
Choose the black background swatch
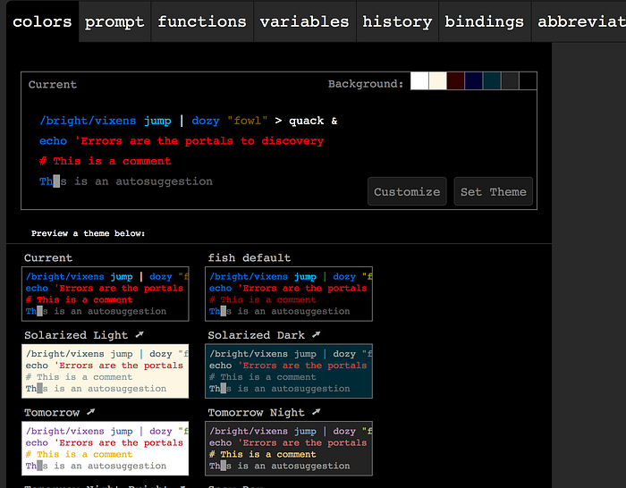528,81
